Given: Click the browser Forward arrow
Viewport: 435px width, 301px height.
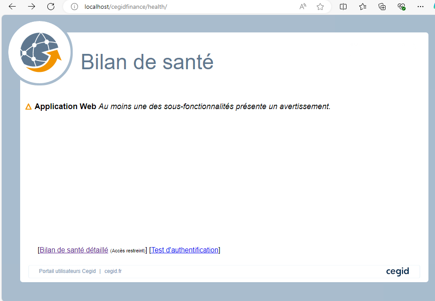Looking at the screenshot, I should click(32, 7).
